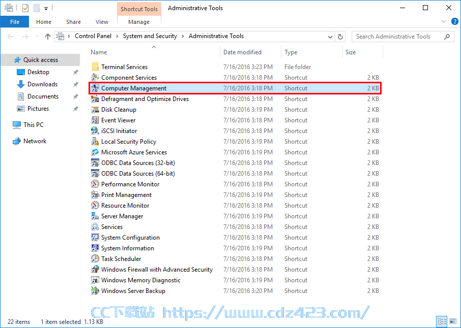Switch to Large icons view in the status bar
This screenshot has width=461, height=328.
point(453,321)
